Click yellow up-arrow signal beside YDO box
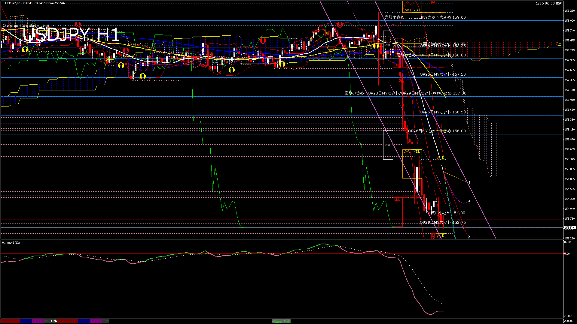Image resolution: width=577 pixels, height=324 pixels. coord(376,46)
